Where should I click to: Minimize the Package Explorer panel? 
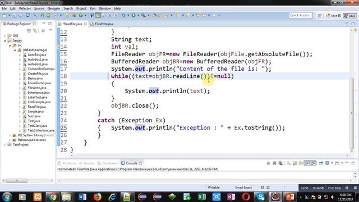click(44, 24)
